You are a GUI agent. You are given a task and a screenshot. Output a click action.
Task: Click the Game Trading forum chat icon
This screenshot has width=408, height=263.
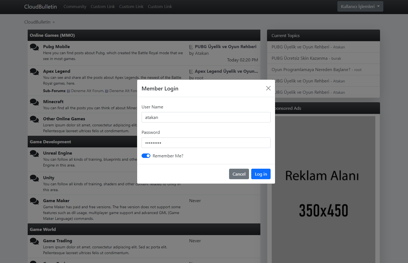pos(34,241)
